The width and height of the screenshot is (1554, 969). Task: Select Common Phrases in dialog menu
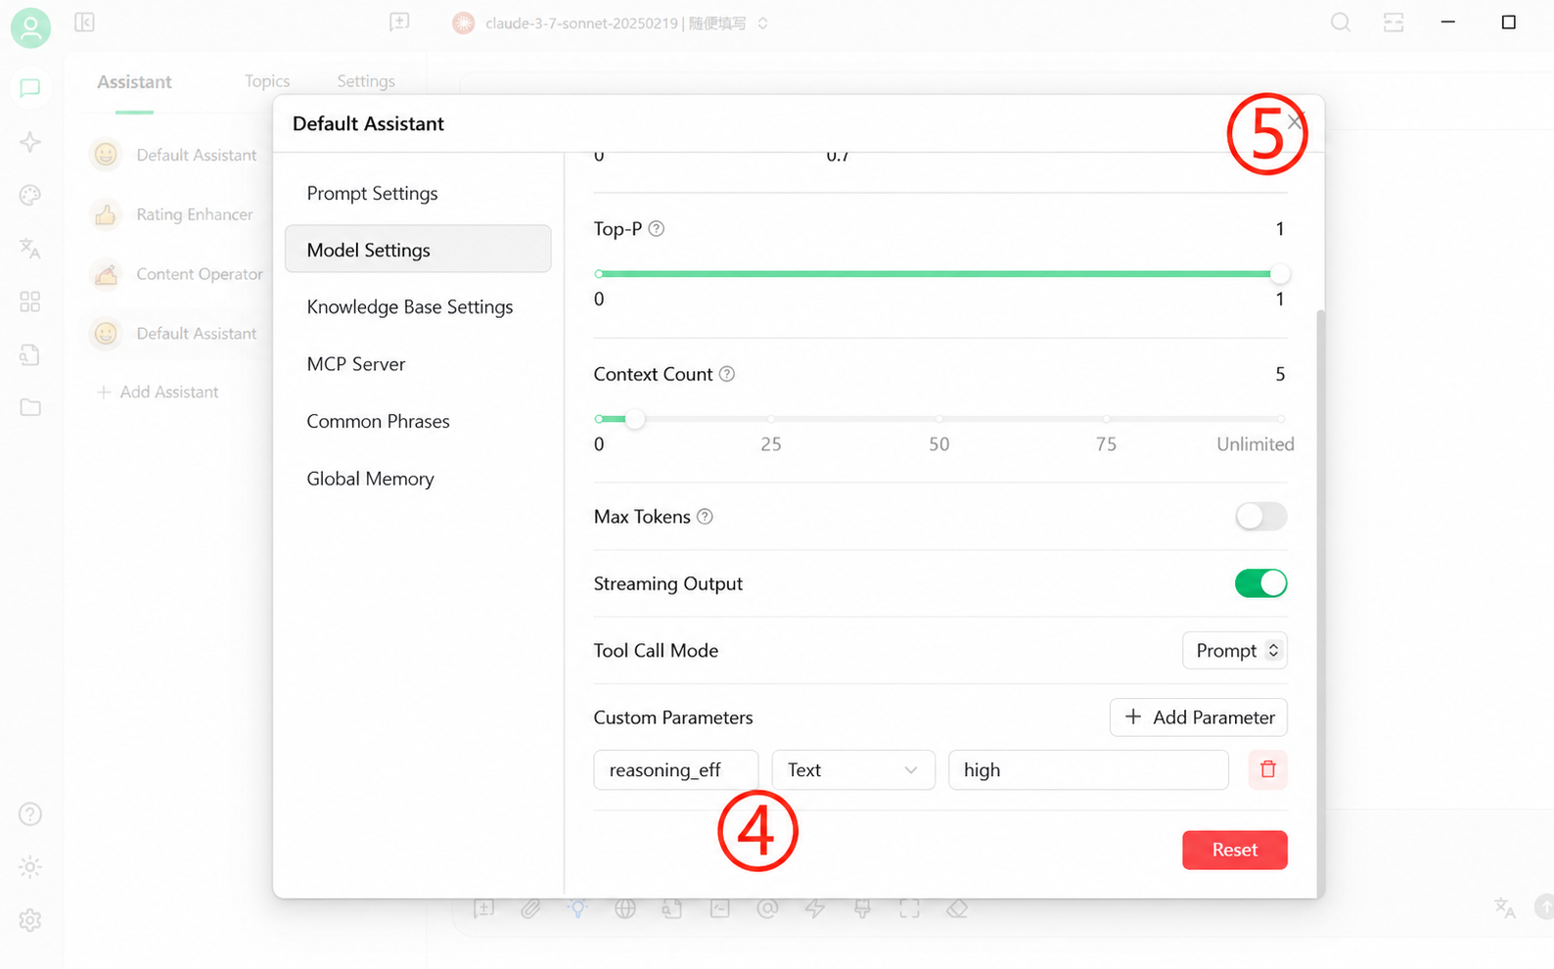(418, 421)
